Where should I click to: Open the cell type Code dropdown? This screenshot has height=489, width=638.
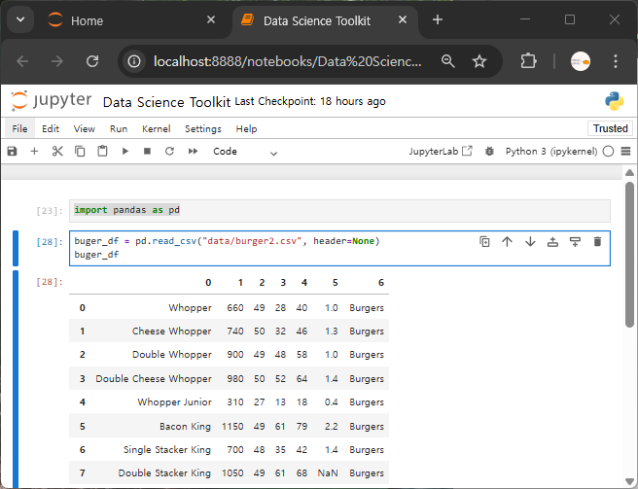point(245,152)
